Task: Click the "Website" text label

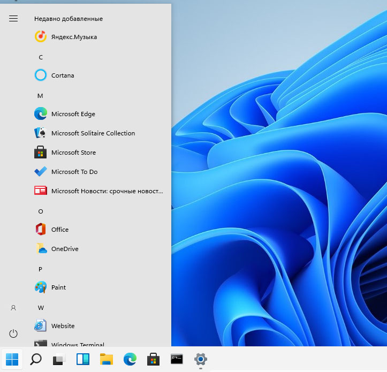Action: tap(63, 326)
